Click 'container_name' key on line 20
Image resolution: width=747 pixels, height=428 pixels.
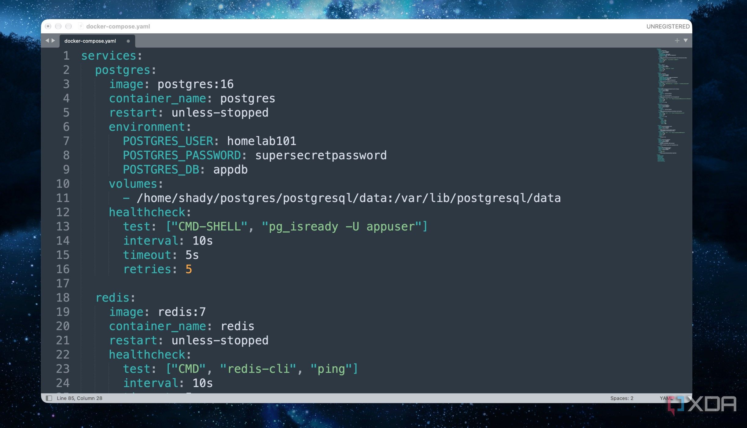pos(158,326)
